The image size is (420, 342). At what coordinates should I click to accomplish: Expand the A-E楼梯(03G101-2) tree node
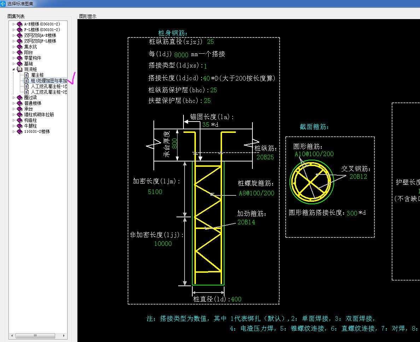[x=13, y=24]
